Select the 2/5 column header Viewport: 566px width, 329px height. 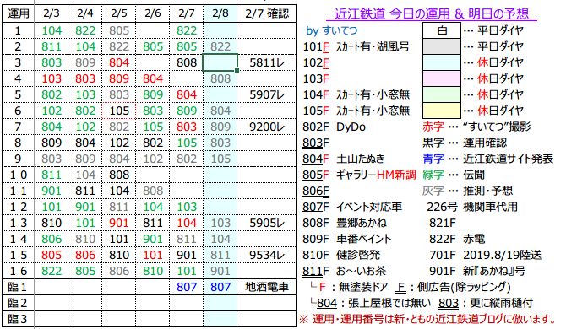click(119, 13)
